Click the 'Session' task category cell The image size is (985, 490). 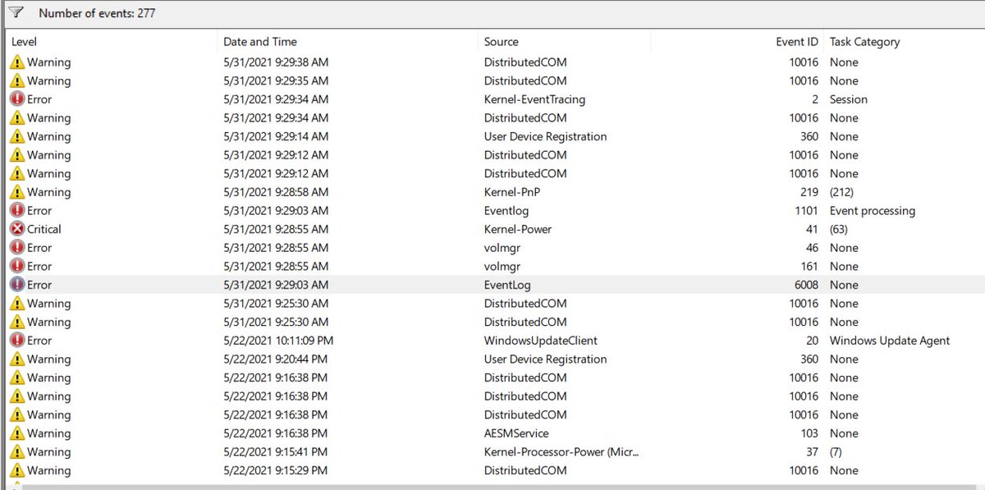click(x=849, y=99)
